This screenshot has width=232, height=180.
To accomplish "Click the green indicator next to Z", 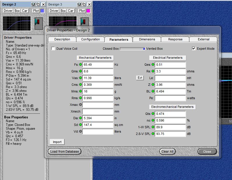I will (153, 85).
